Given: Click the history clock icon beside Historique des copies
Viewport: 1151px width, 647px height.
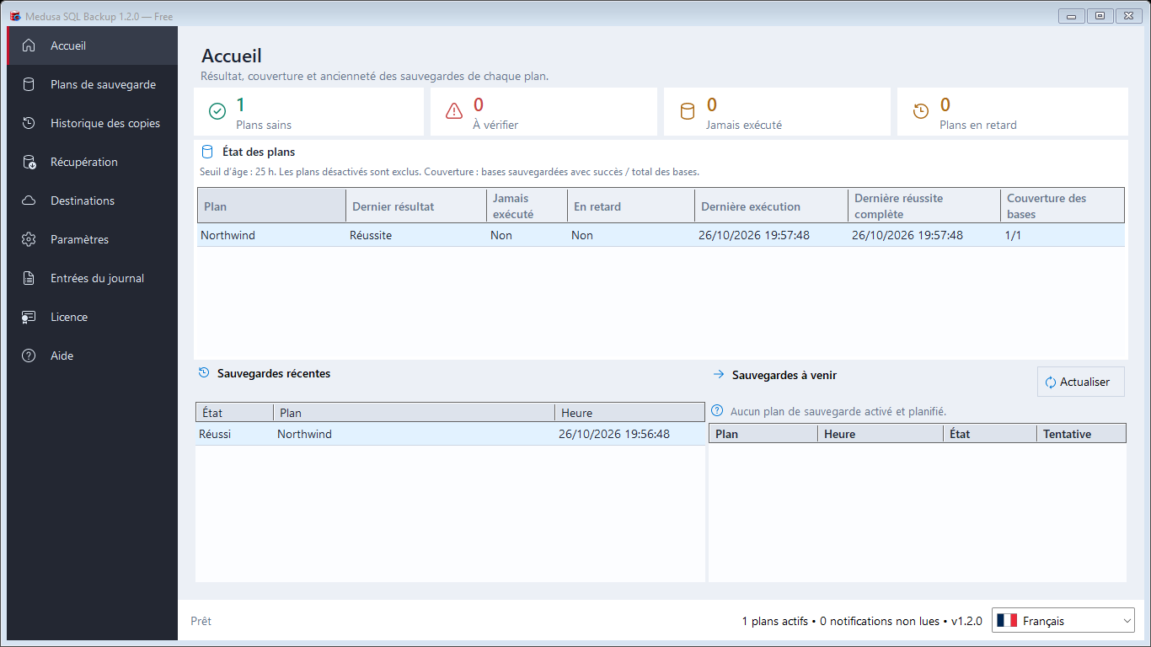Looking at the screenshot, I should click(29, 123).
